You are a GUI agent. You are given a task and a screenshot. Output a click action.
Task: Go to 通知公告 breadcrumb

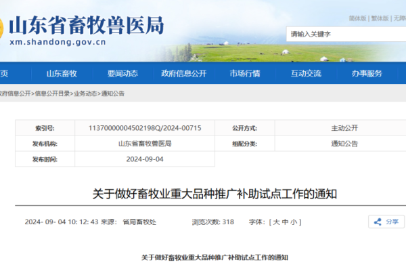(x=113, y=93)
